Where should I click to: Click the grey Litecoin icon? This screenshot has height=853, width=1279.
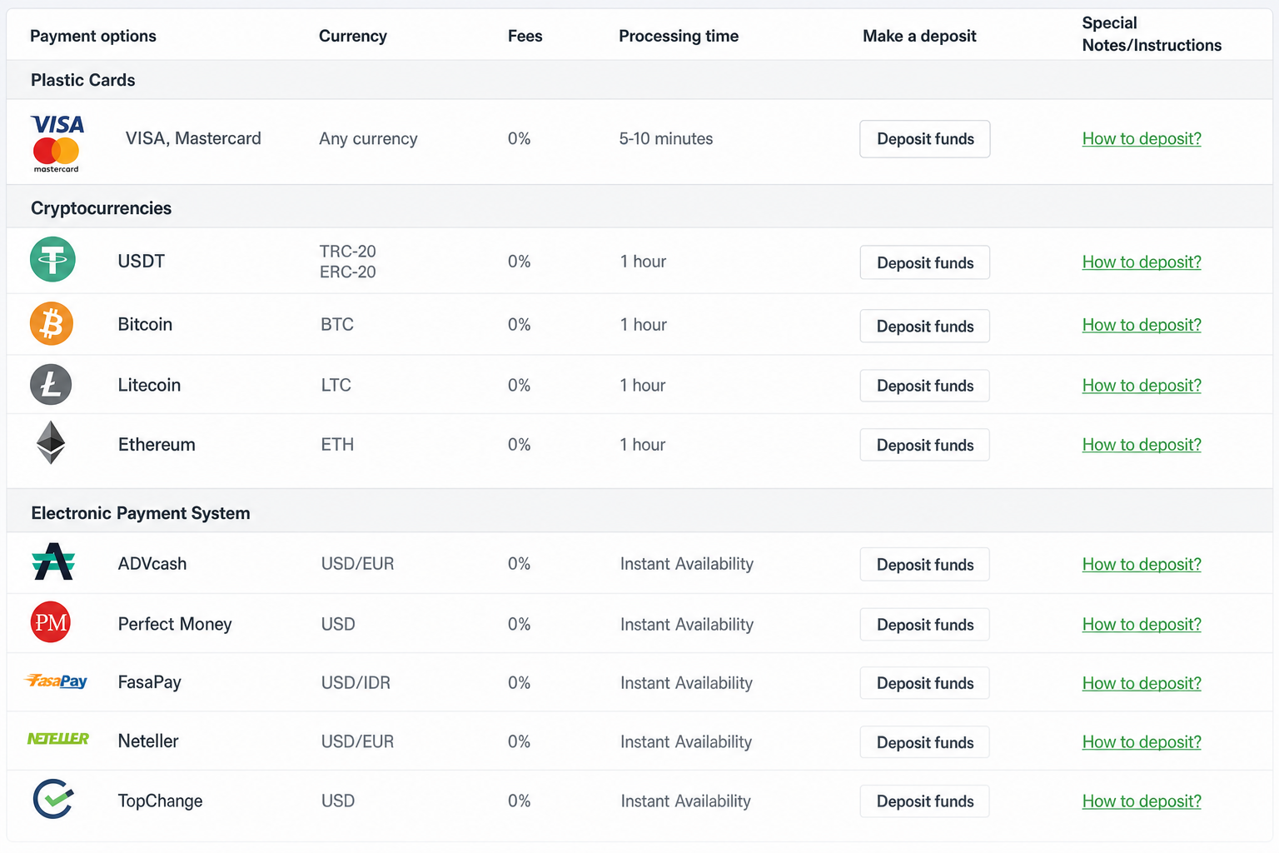point(51,384)
